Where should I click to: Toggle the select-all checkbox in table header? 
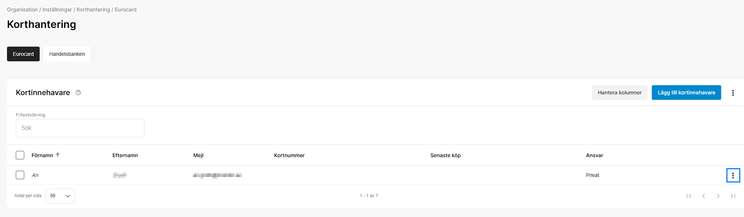pyautogui.click(x=20, y=155)
